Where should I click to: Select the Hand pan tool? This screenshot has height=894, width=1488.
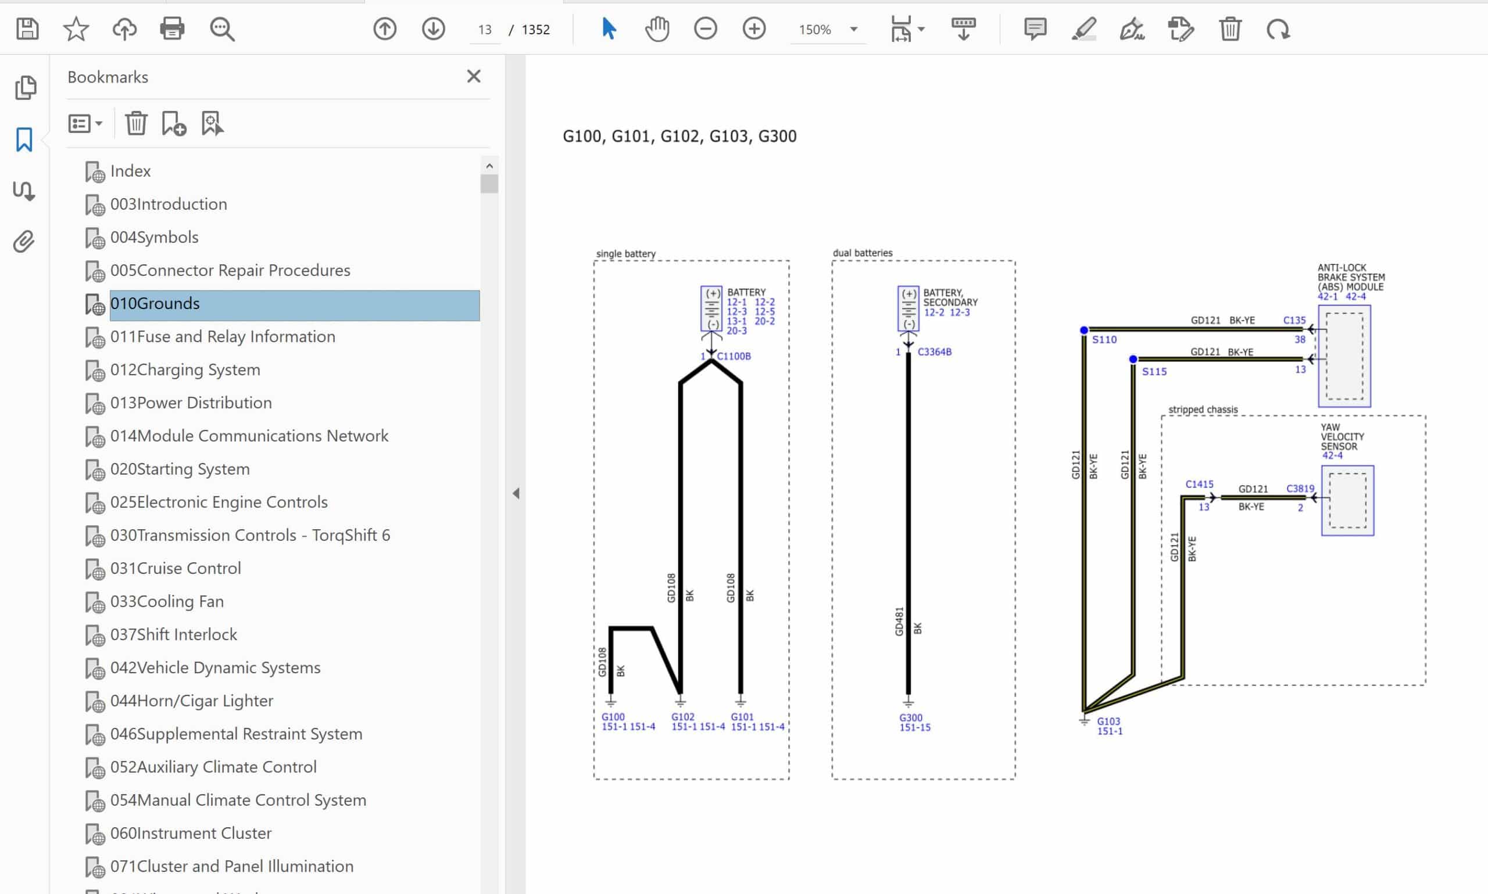click(x=657, y=29)
